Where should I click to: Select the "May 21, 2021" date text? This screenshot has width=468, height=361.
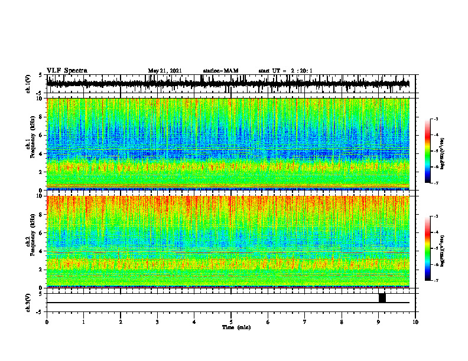(x=165, y=71)
